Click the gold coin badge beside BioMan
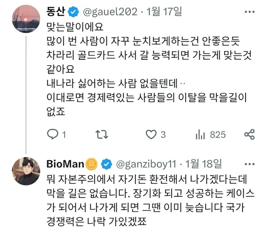This screenshot has height=231, width=268. (92, 163)
